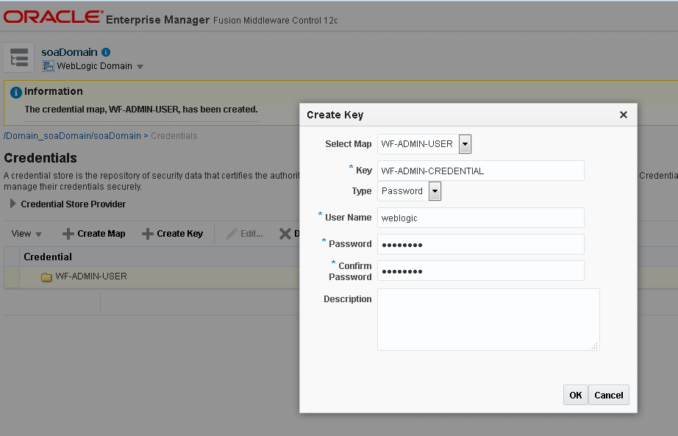Click the WebLogic Domain target icon

(49, 66)
